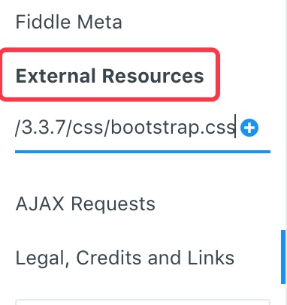The width and height of the screenshot is (287, 305).
Task: Click the word Resources in highlighted heading
Action: click(153, 76)
